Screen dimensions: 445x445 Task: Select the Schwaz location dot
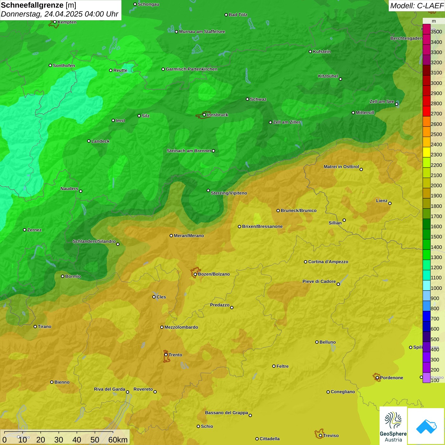tap(247, 99)
